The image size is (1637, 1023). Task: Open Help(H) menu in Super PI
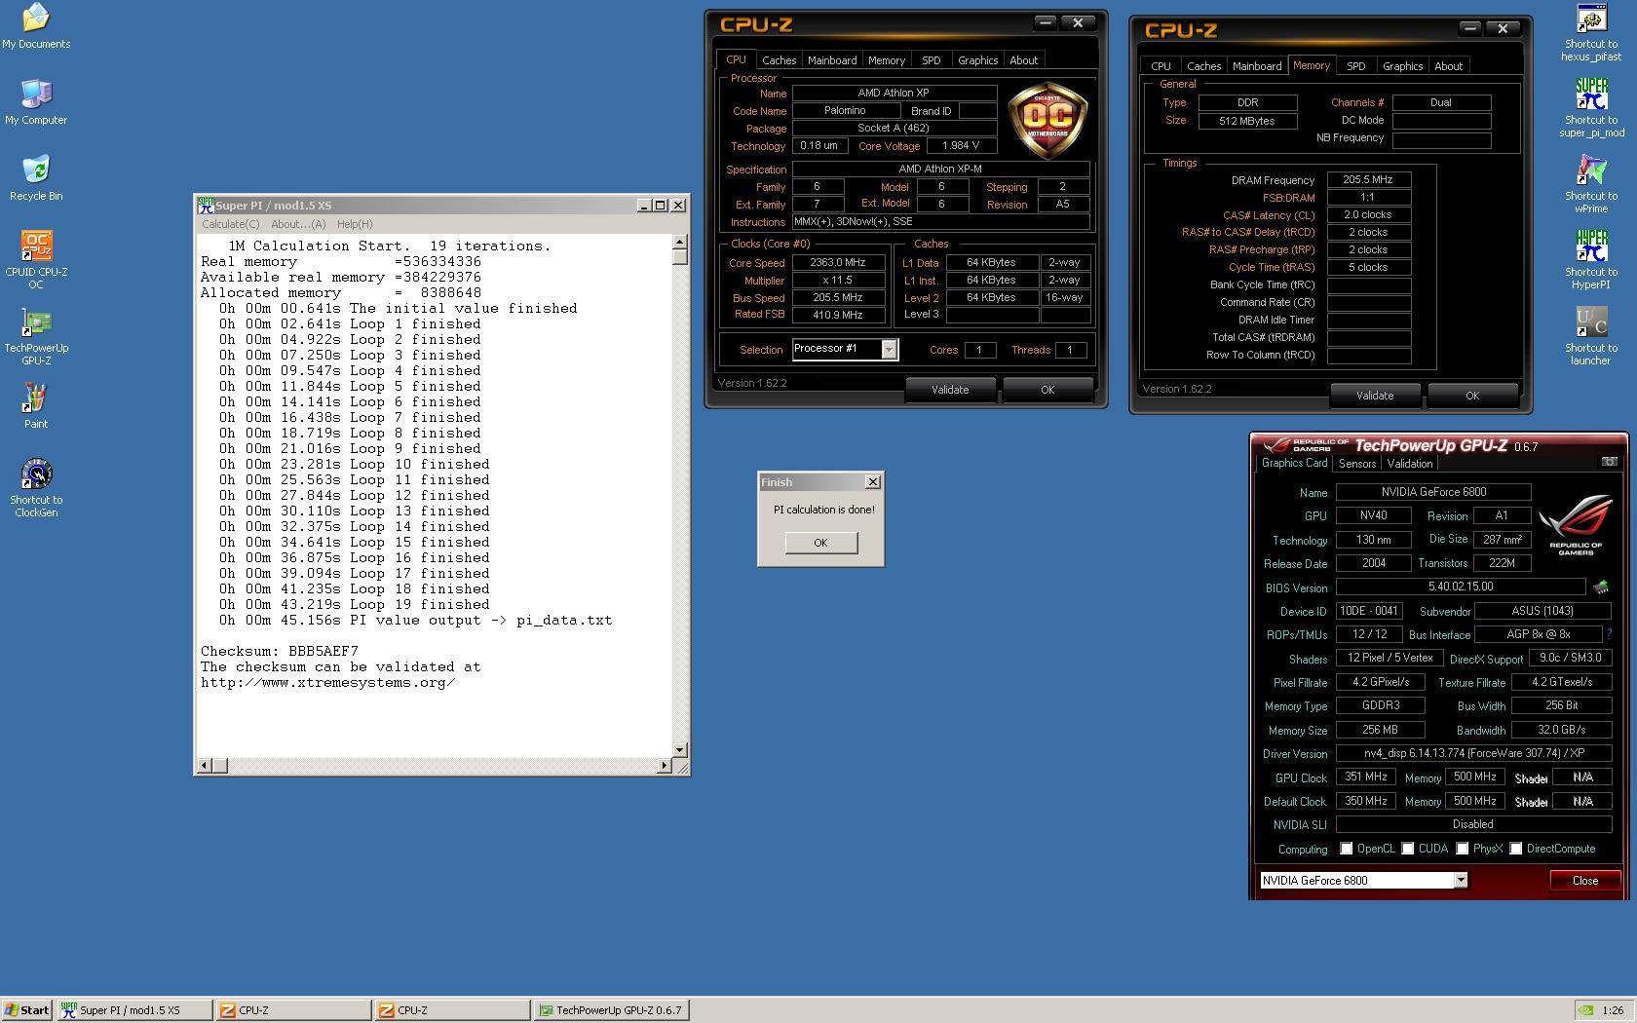[x=355, y=224]
